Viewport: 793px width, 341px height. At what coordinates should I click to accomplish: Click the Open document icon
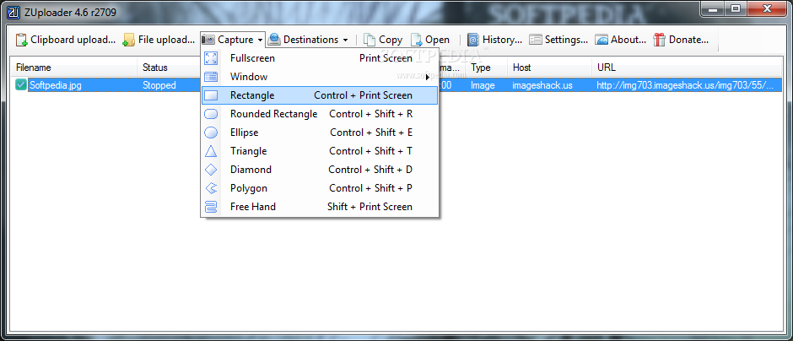coord(416,40)
